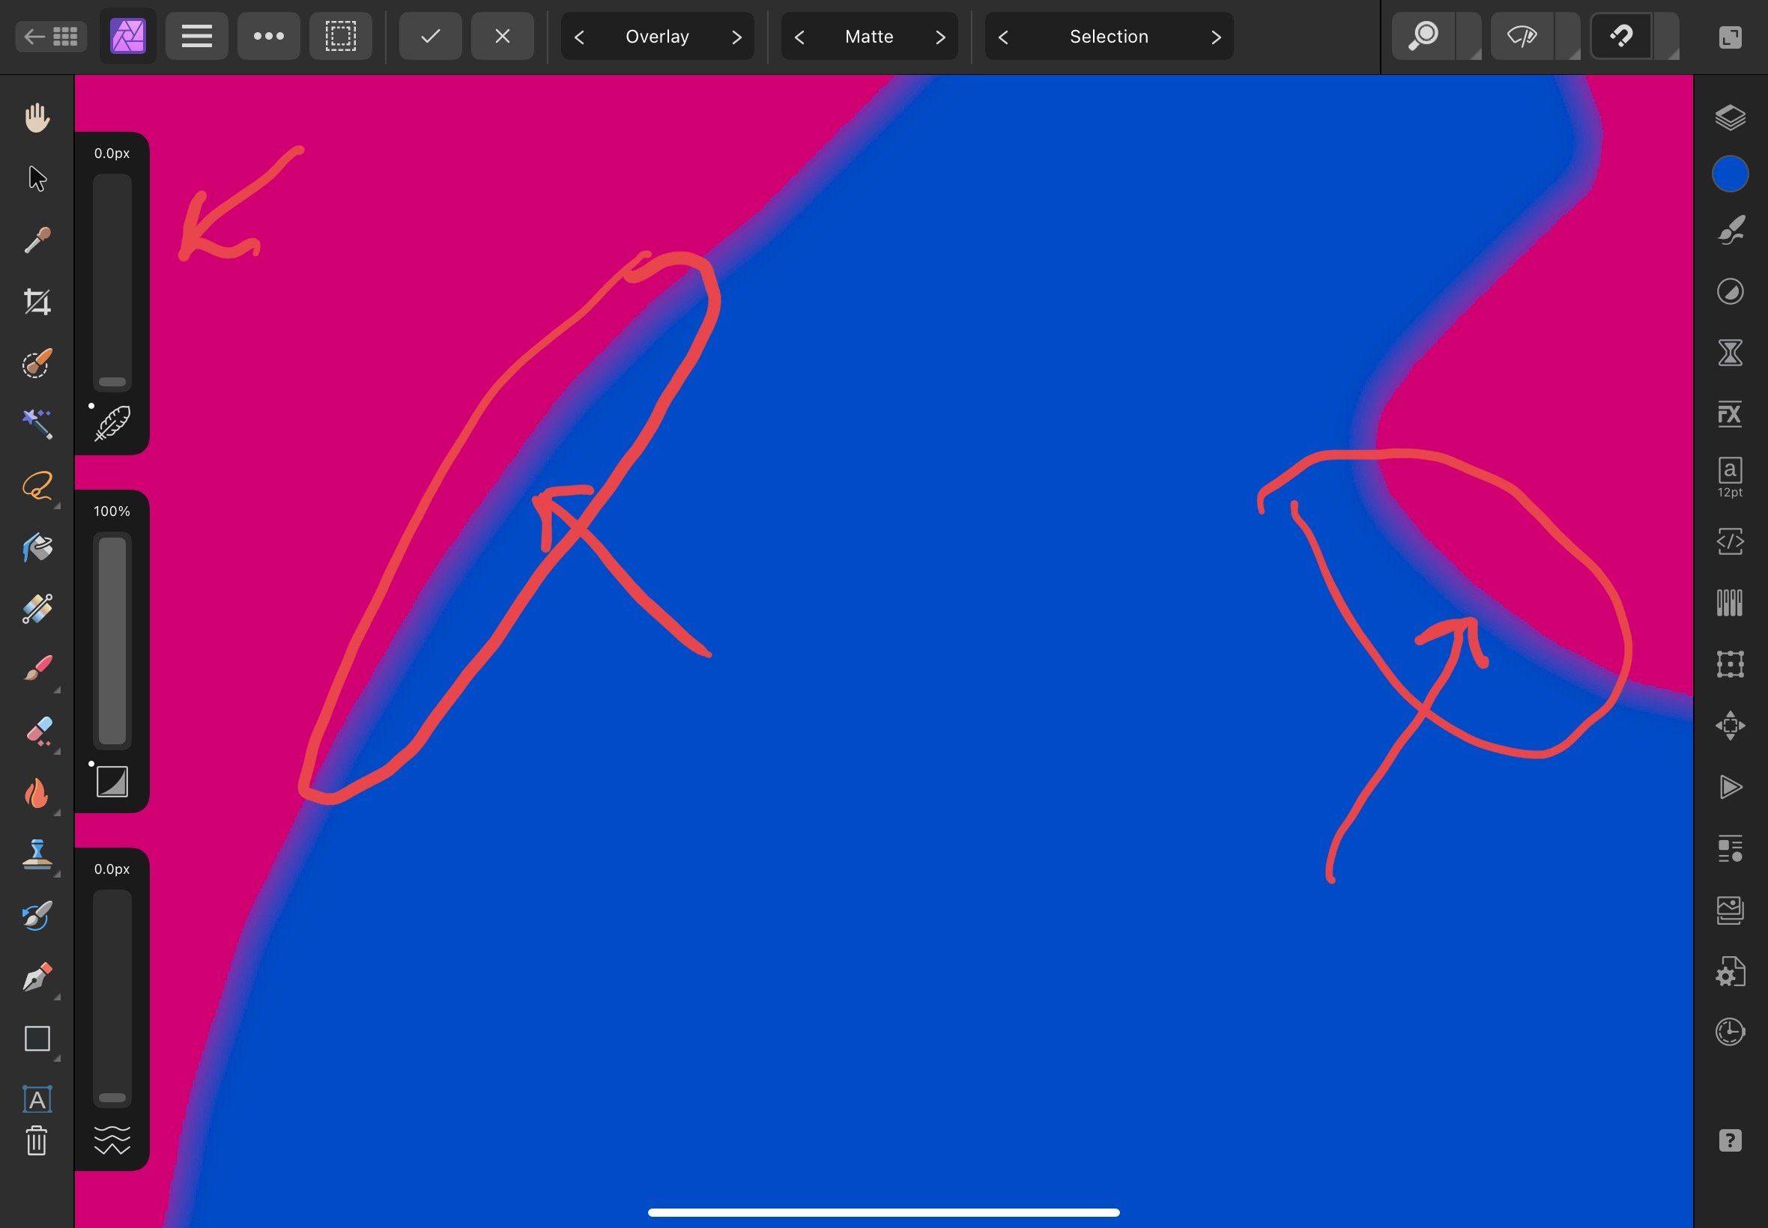Viewport: 1768px width, 1228px height.
Task: Switch Overlay mode to next option
Action: click(736, 37)
